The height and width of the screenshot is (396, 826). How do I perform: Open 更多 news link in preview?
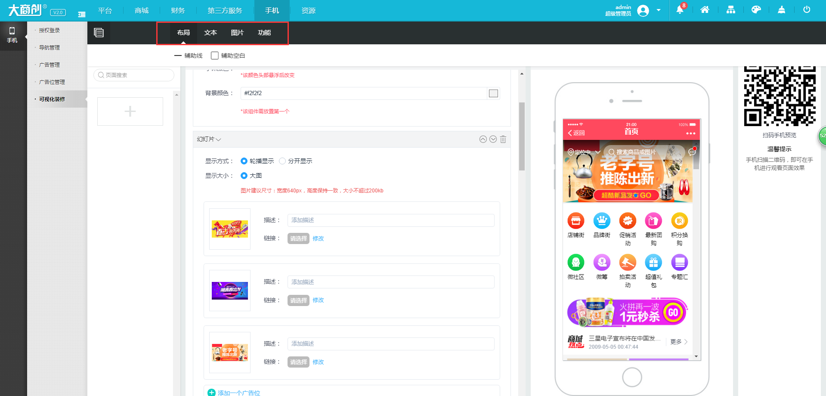[x=679, y=342]
